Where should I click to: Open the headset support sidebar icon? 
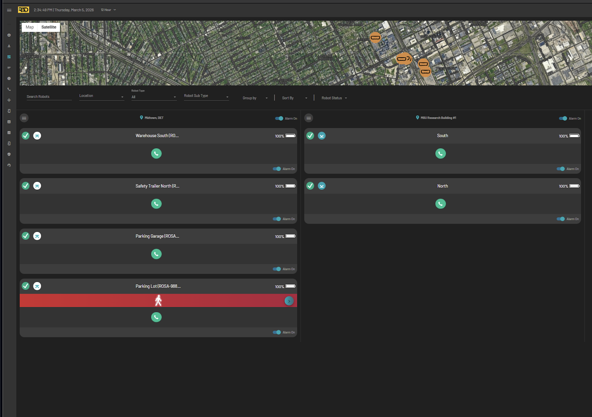pos(9,165)
